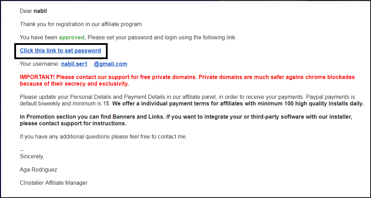Click the "please contact support for instructions" line
The height and width of the screenshot is (198, 371).
(73, 124)
